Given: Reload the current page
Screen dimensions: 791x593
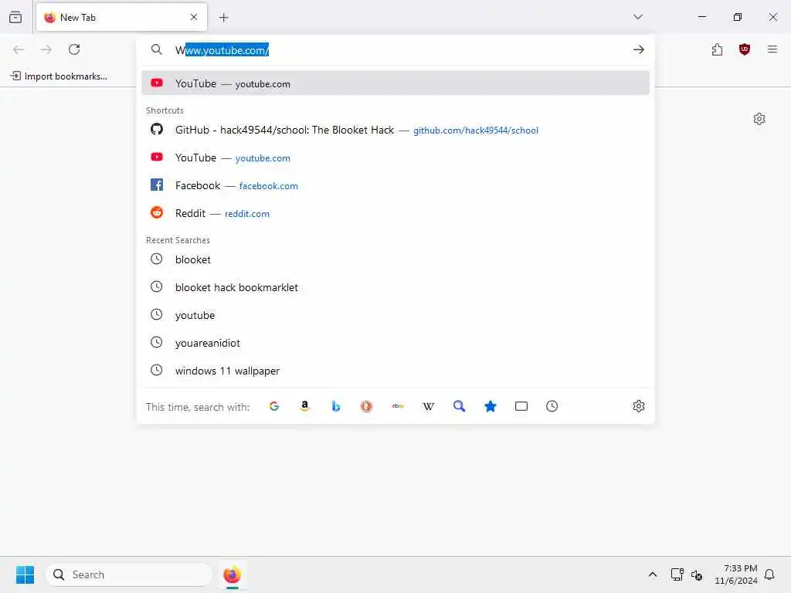Looking at the screenshot, I should click(x=74, y=49).
